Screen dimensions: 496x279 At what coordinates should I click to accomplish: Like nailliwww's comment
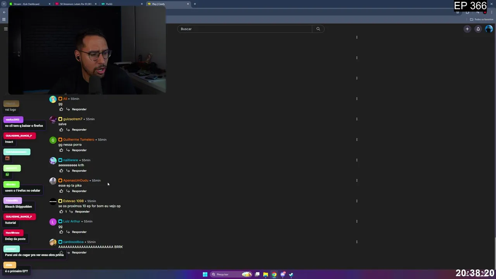coord(61,170)
